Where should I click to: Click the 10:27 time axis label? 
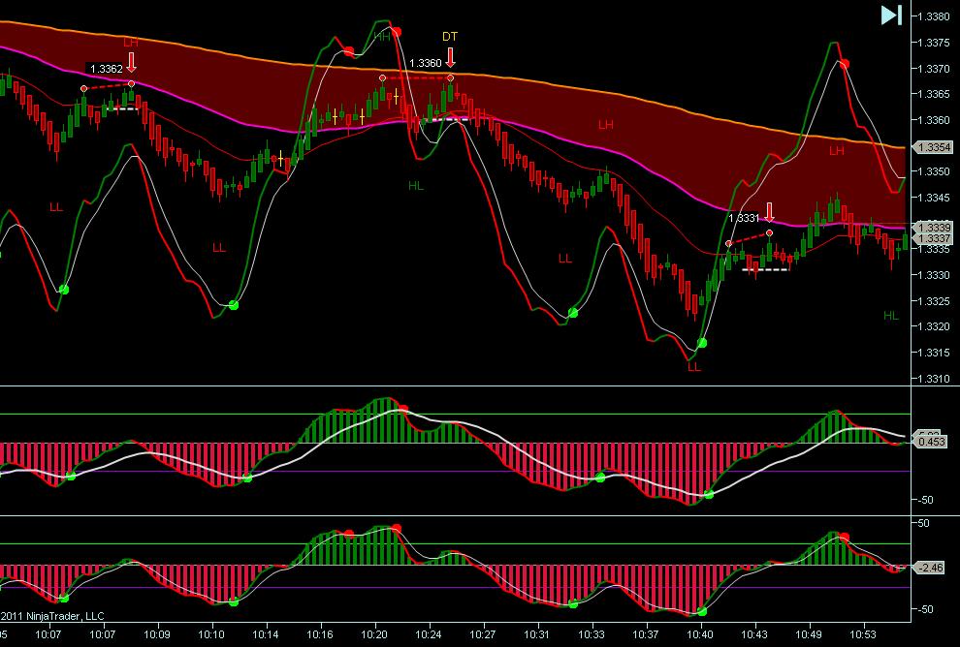click(x=483, y=634)
